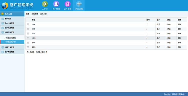
Task: Tick the checkbox for 西南 row
Action: (x=28, y=42)
